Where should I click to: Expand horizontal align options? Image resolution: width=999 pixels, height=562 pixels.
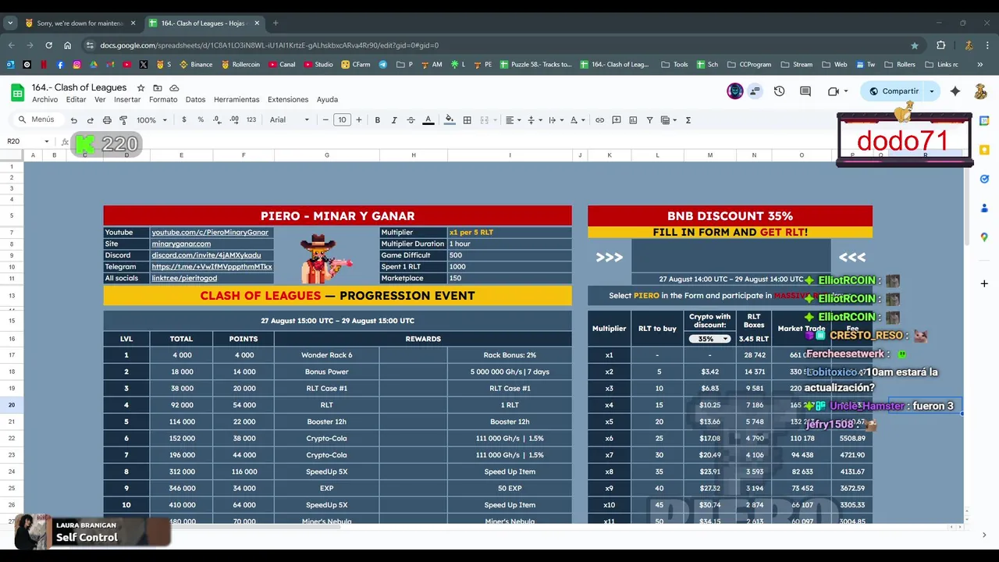coord(512,120)
